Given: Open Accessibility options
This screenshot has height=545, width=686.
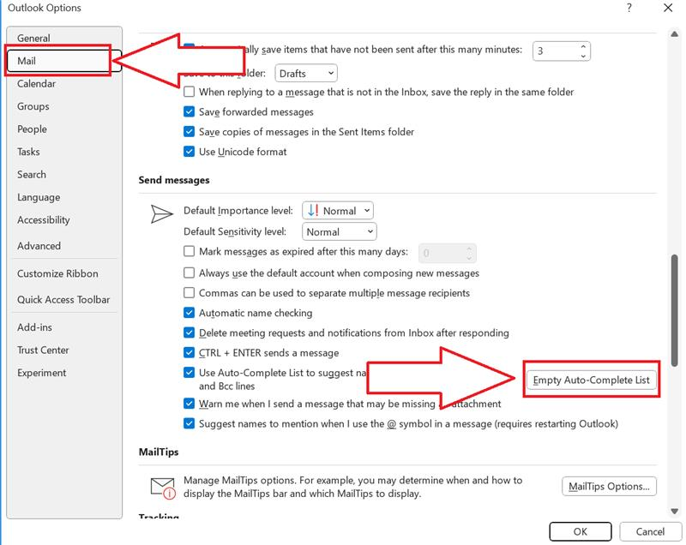Looking at the screenshot, I should pyautogui.click(x=44, y=220).
